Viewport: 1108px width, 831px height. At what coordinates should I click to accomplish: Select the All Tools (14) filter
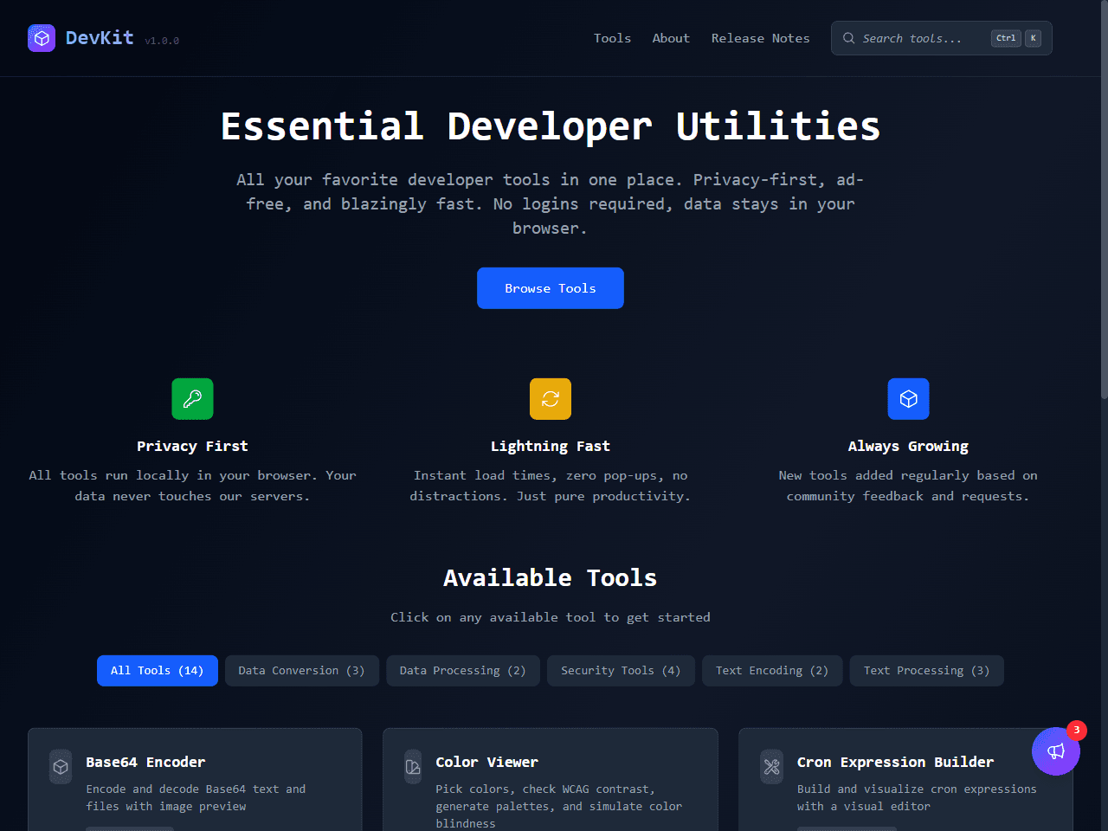pyautogui.click(x=158, y=671)
